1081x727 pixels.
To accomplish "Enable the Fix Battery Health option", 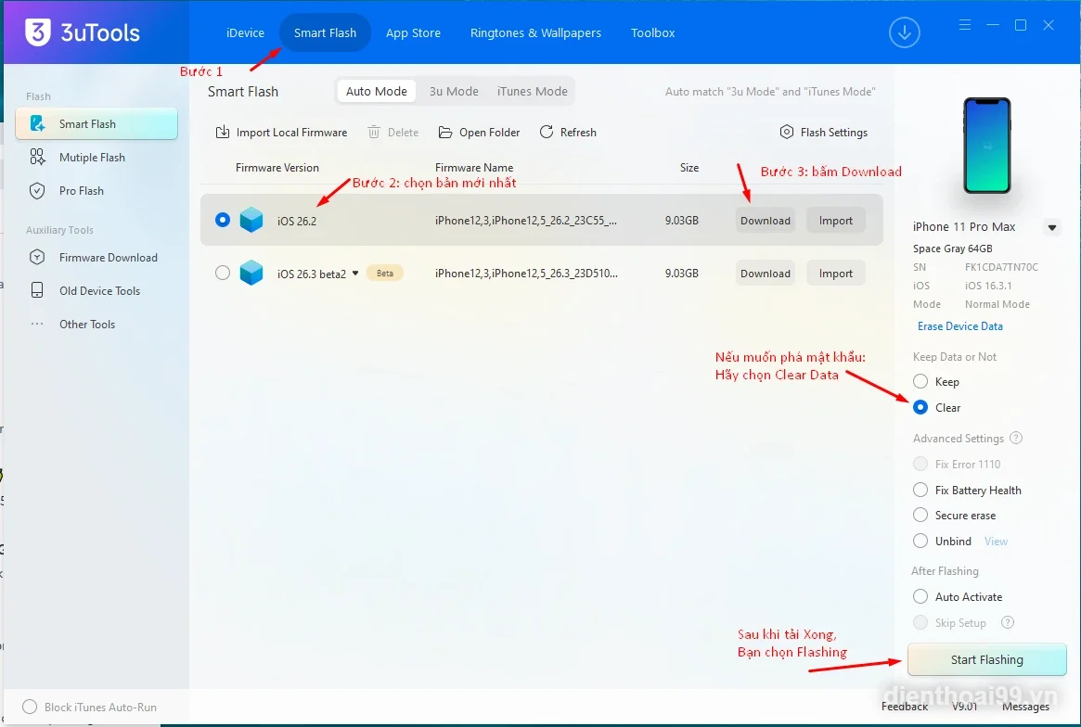I will (x=920, y=490).
